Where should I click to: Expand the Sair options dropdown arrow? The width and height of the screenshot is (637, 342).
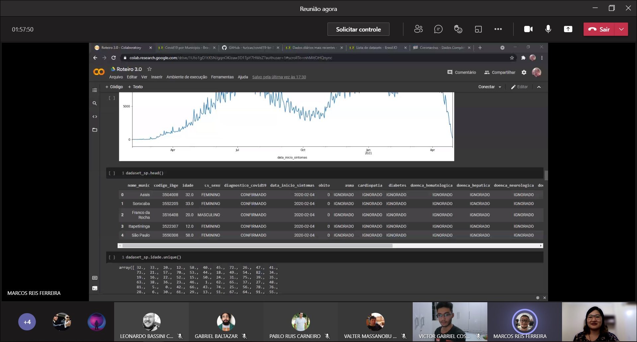(621, 29)
